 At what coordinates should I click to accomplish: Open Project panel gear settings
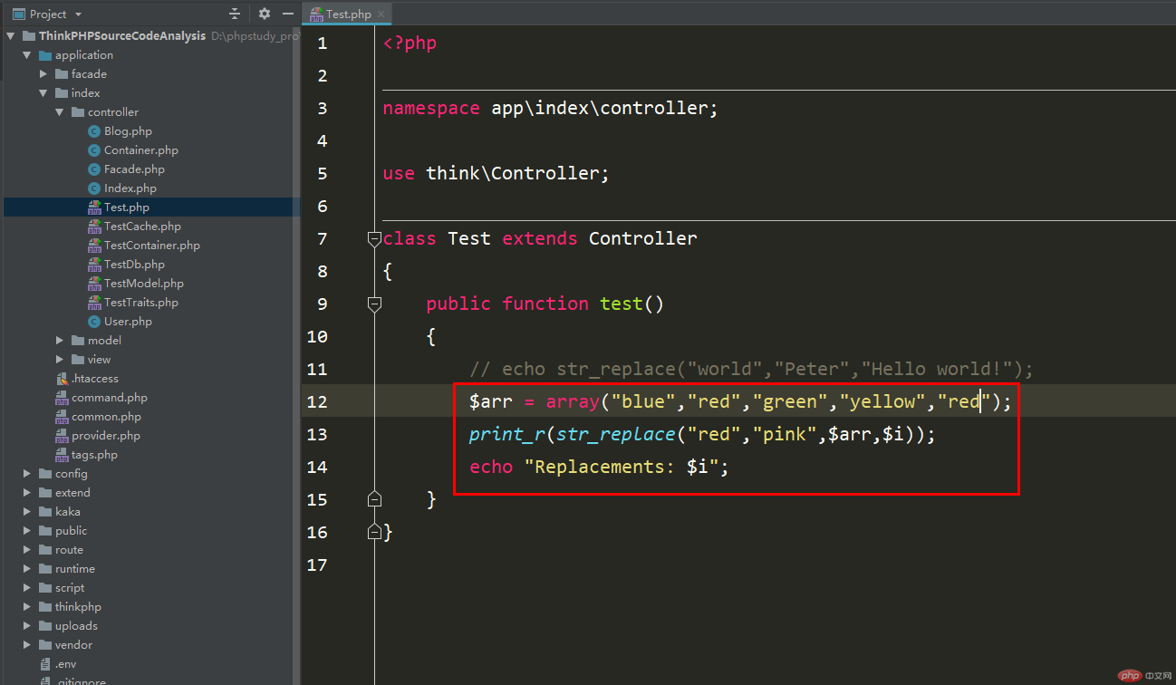265,14
